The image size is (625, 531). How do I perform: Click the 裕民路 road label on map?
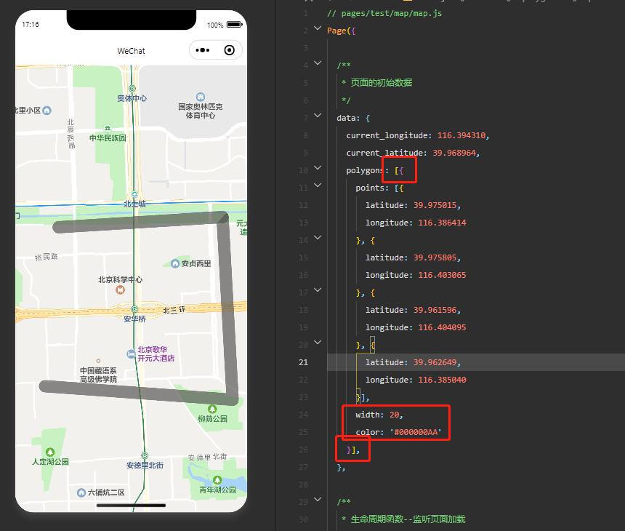click(47, 257)
